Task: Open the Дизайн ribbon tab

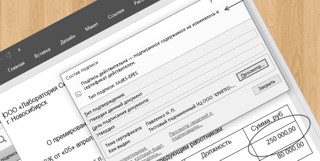Action: [x=68, y=39]
